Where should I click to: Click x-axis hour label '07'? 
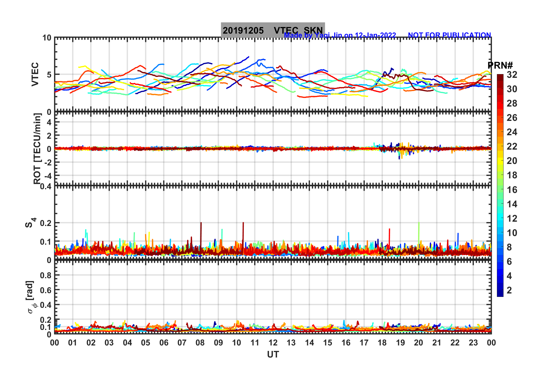[182, 343]
